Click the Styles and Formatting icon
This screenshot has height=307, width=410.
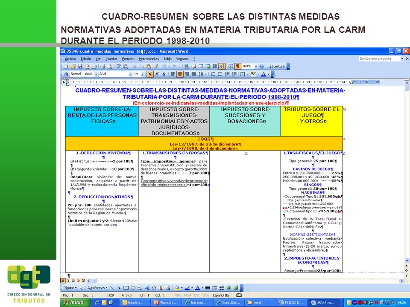click(67, 74)
